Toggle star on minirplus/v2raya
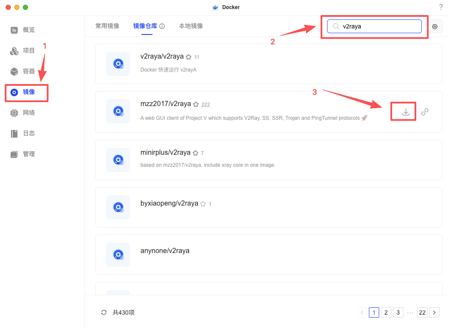Screen dimensions: 449x328 click(x=195, y=153)
